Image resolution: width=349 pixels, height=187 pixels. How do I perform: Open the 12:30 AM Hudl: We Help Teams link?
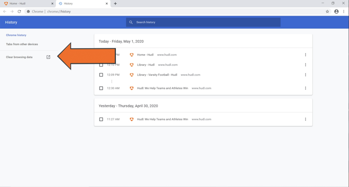point(163,88)
